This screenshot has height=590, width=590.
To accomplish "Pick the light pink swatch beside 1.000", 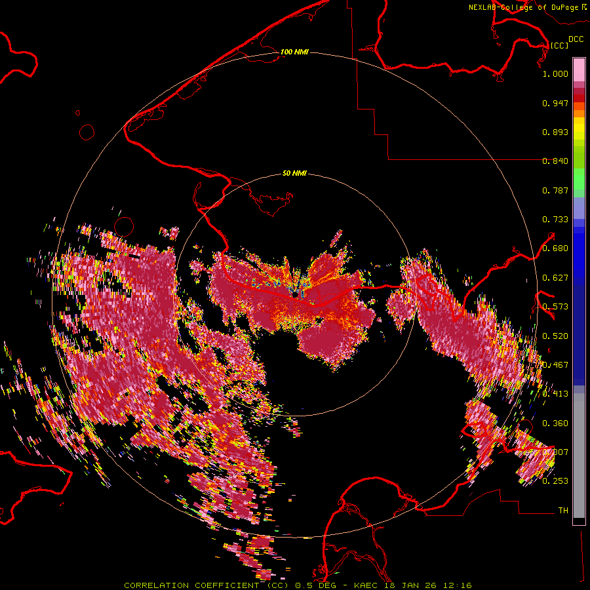I will click(x=579, y=69).
